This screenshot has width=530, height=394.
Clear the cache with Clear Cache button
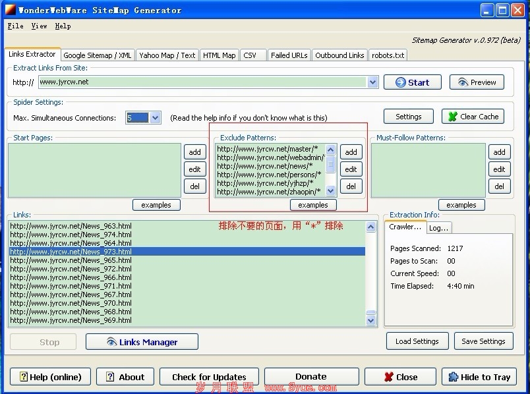[x=473, y=117]
